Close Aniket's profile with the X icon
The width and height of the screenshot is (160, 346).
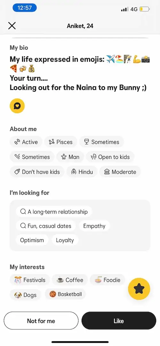point(12,26)
